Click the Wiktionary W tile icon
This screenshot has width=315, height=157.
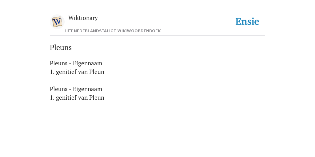click(57, 22)
